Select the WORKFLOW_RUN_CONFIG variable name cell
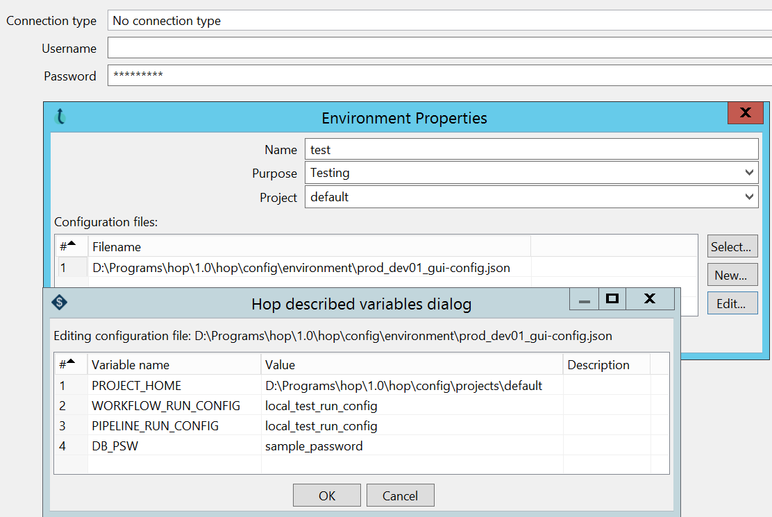772x517 pixels. pyautogui.click(x=174, y=405)
